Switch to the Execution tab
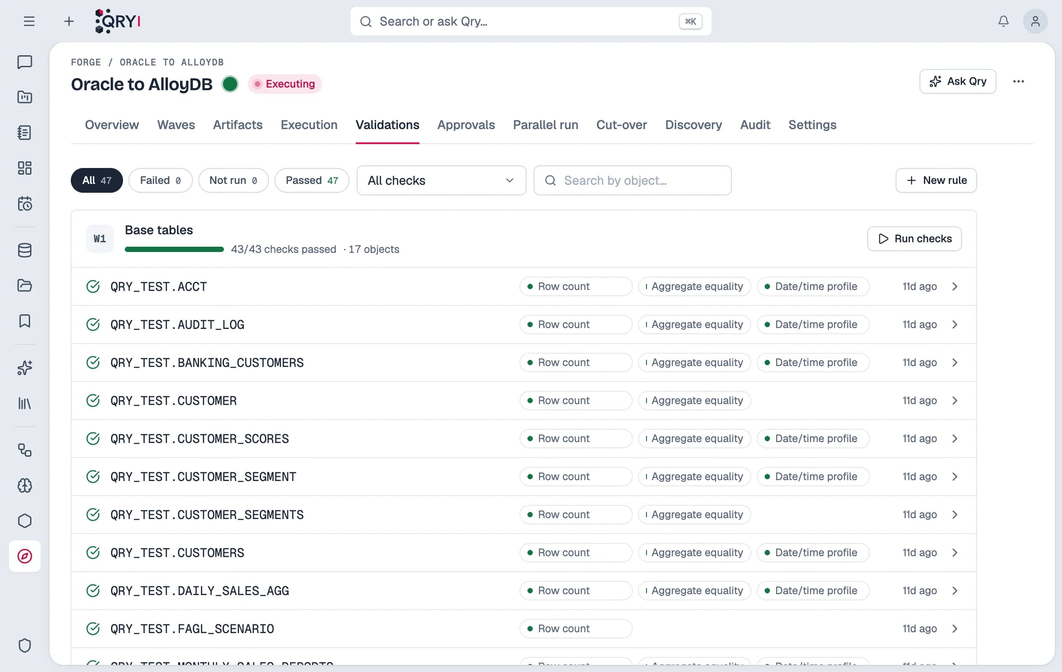1062x672 pixels. (309, 125)
